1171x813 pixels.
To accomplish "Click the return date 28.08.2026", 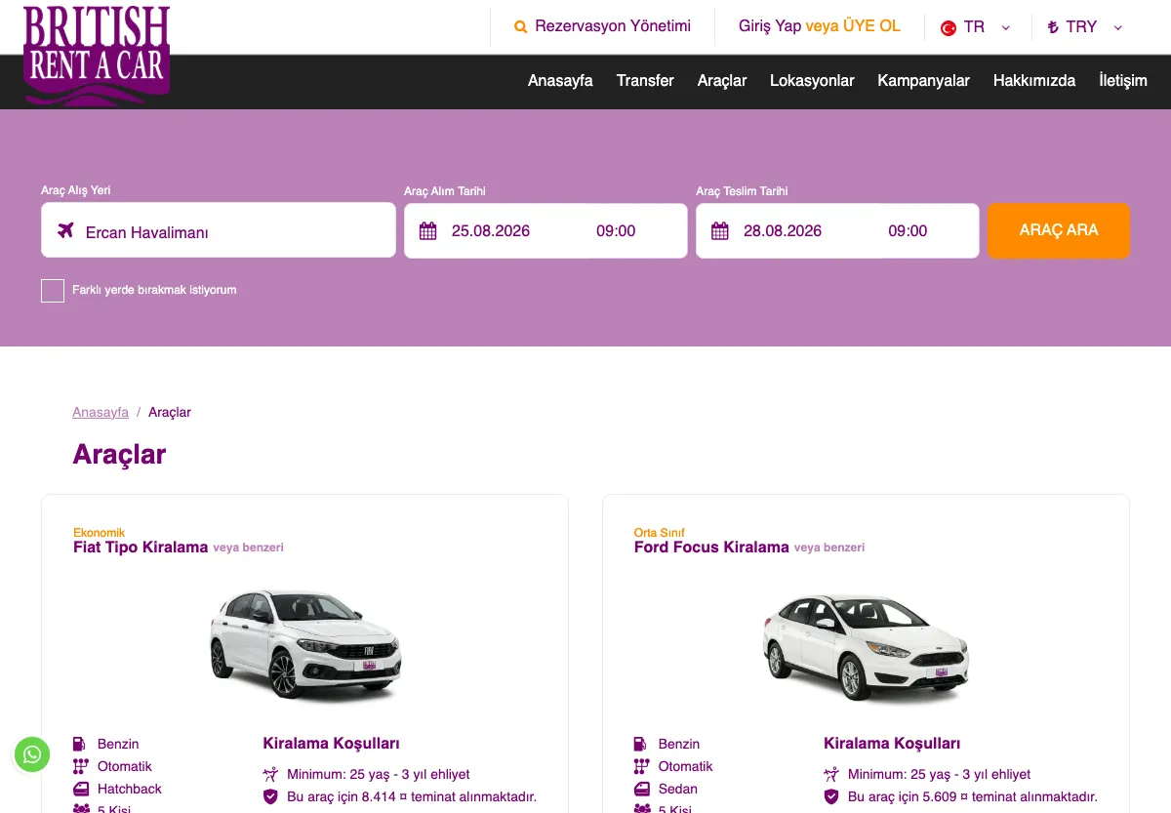I will click(x=783, y=231).
